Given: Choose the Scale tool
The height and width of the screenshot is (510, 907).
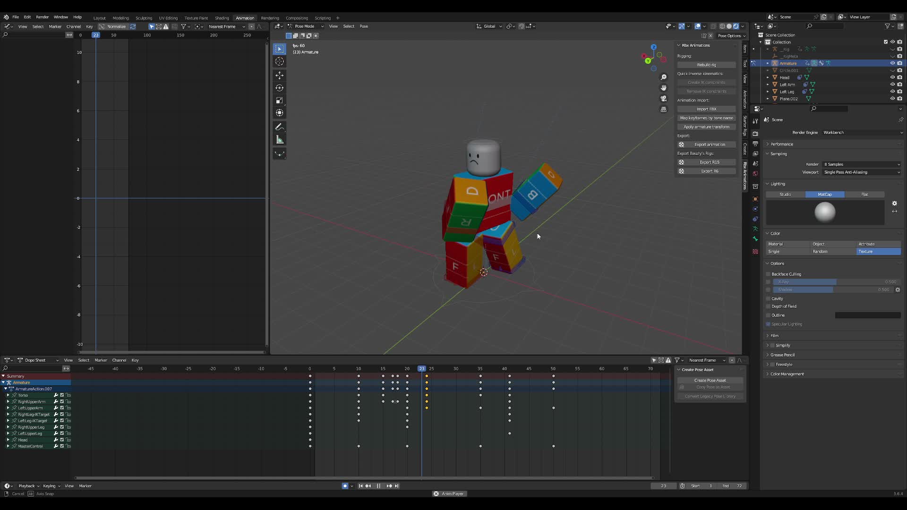Looking at the screenshot, I should 279,100.
